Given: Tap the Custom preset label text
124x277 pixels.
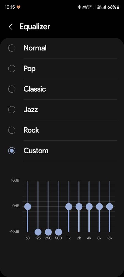Looking at the screenshot, I should pos(36,151).
